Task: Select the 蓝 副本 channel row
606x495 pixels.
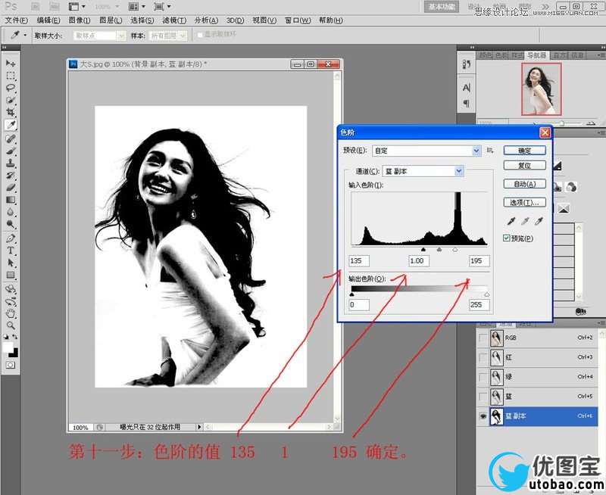Action: 537,416
